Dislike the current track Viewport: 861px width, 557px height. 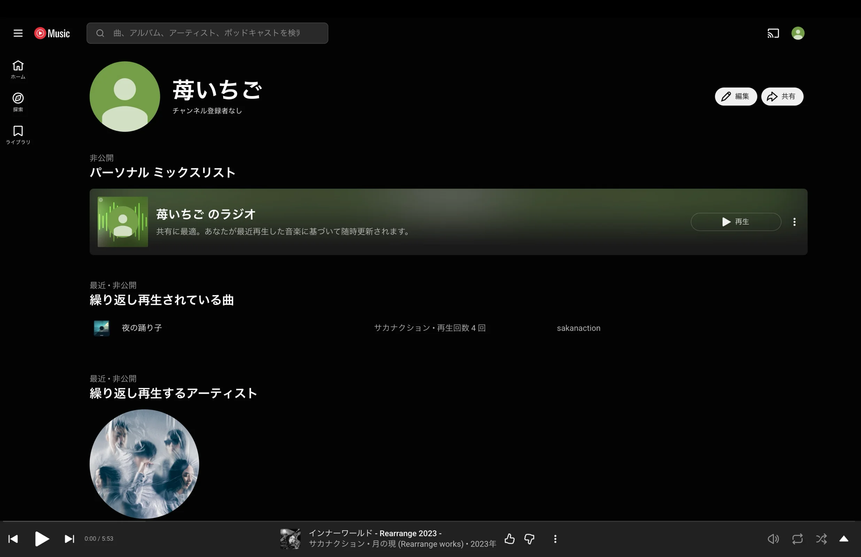pos(529,539)
